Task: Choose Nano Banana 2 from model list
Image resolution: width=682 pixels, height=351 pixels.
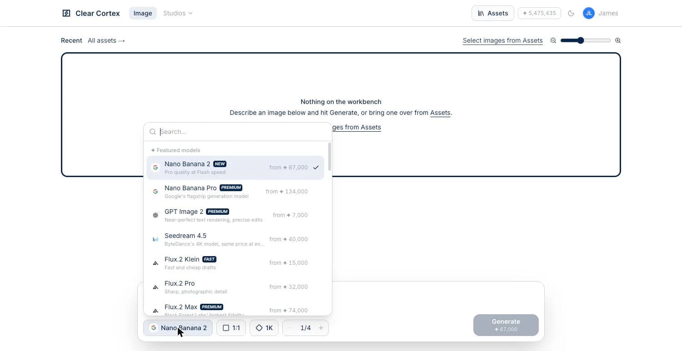Action: coord(235,168)
